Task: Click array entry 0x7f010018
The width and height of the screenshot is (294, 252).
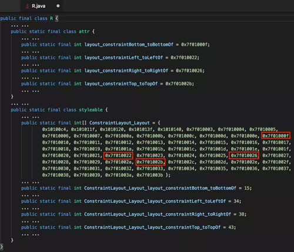Action: 55,149
